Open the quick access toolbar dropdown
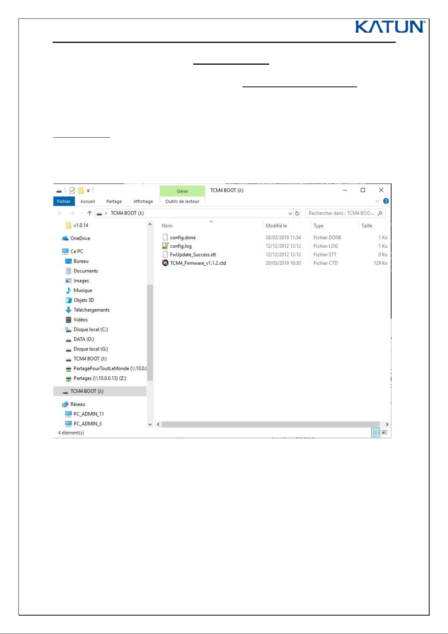The width and height of the screenshot is (448, 634). [x=88, y=191]
